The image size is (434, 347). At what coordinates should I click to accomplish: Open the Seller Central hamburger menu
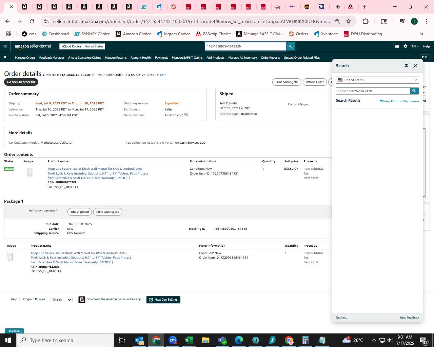click(5, 46)
